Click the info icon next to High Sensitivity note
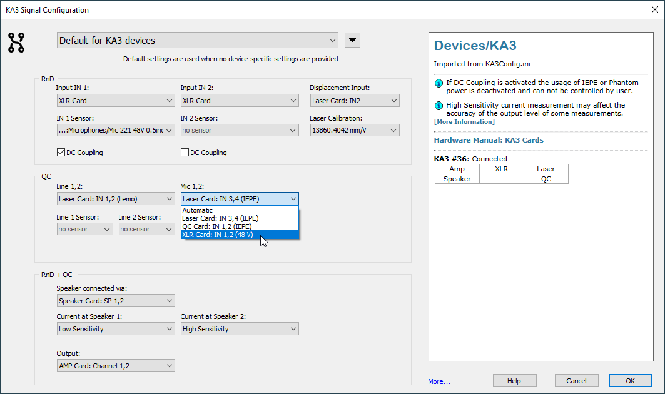The width and height of the screenshot is (665, 394). [x=439, y=106]
